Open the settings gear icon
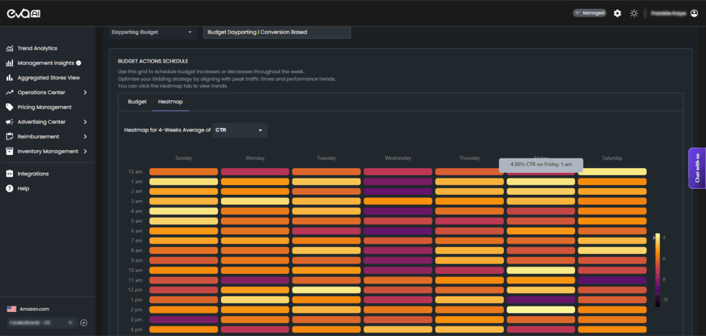The width and height of the screenshot is (706, 336). click(617, 13)
